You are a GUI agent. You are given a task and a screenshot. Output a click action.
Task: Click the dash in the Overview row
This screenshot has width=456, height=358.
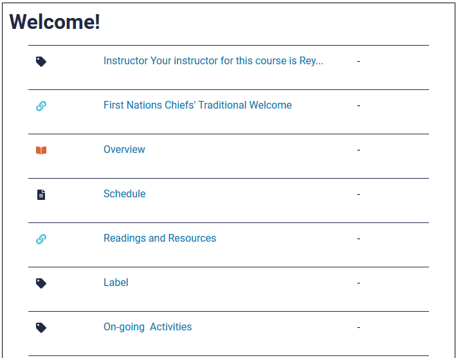pyautogui.click(x=359, y=150)
